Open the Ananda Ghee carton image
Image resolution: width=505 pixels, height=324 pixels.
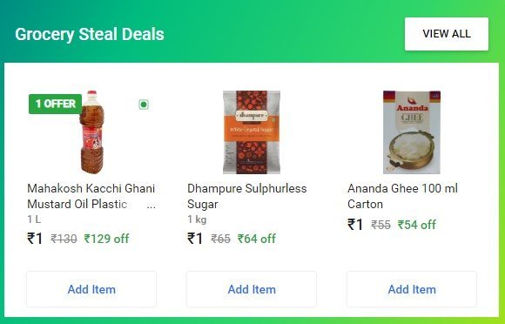pos(412,132)
